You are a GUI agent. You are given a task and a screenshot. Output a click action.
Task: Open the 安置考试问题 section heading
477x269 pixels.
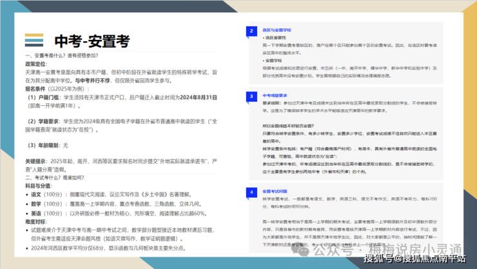point(275,192)
